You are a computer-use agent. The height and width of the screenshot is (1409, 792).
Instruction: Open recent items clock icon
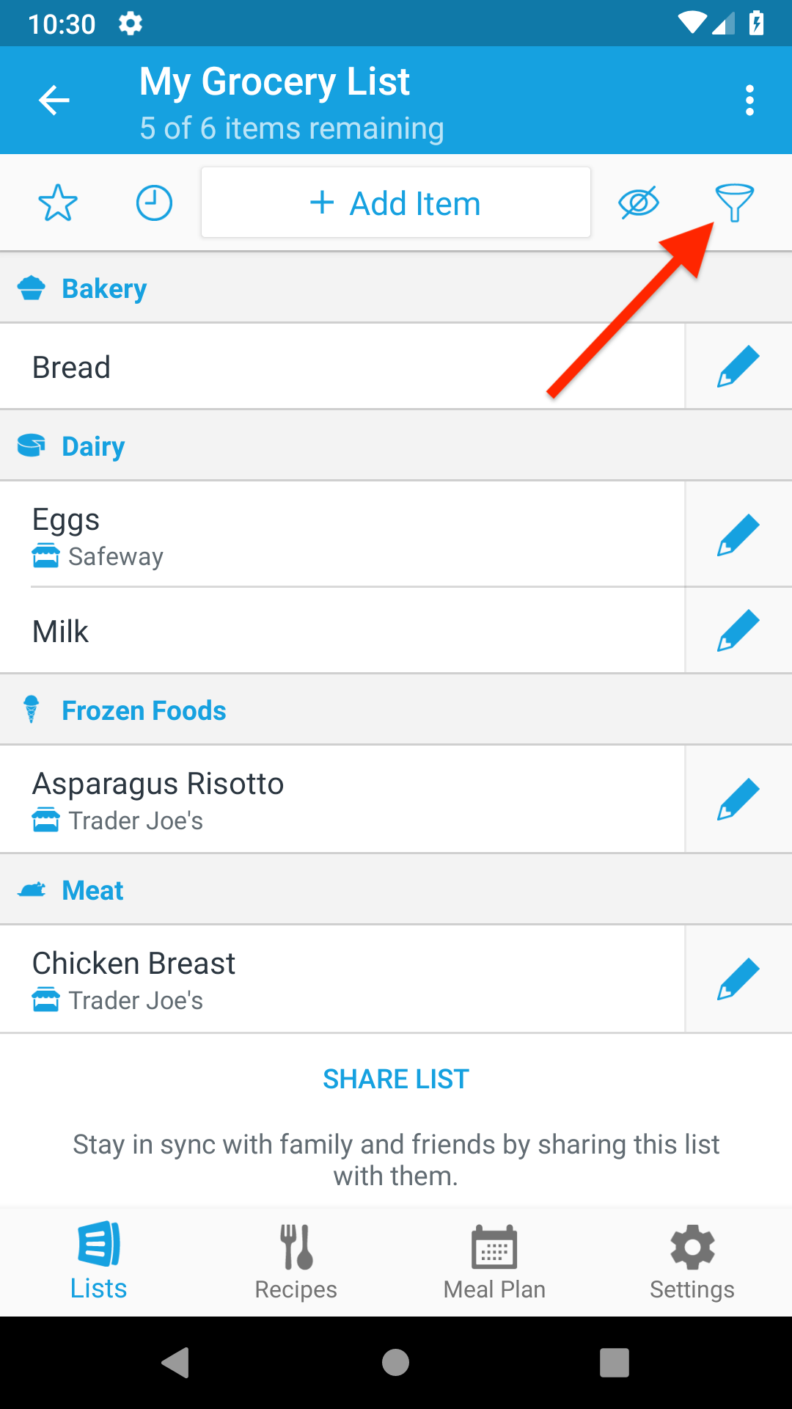coord(154,203)
